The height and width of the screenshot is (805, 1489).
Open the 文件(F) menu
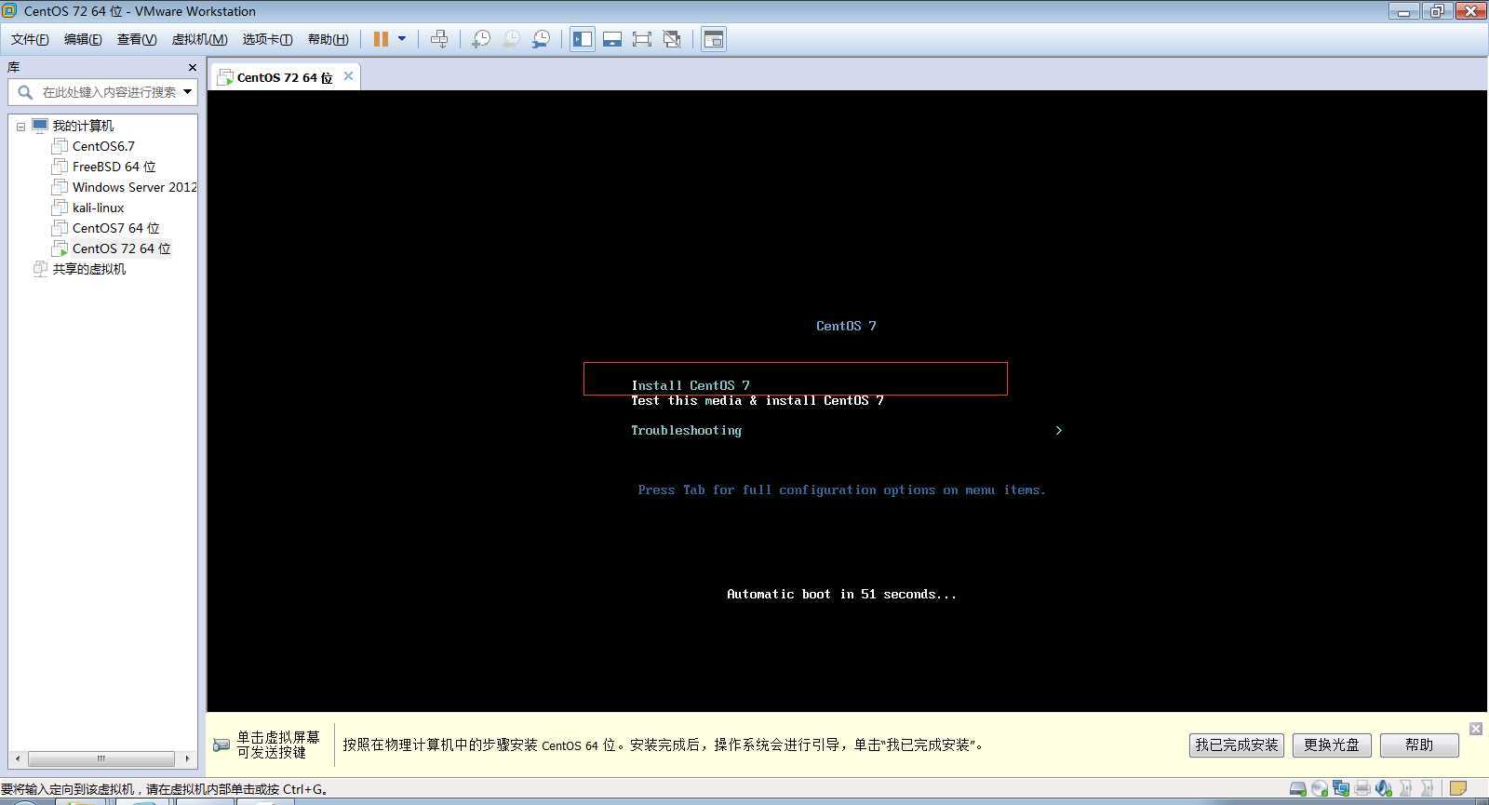coord(30,39)
